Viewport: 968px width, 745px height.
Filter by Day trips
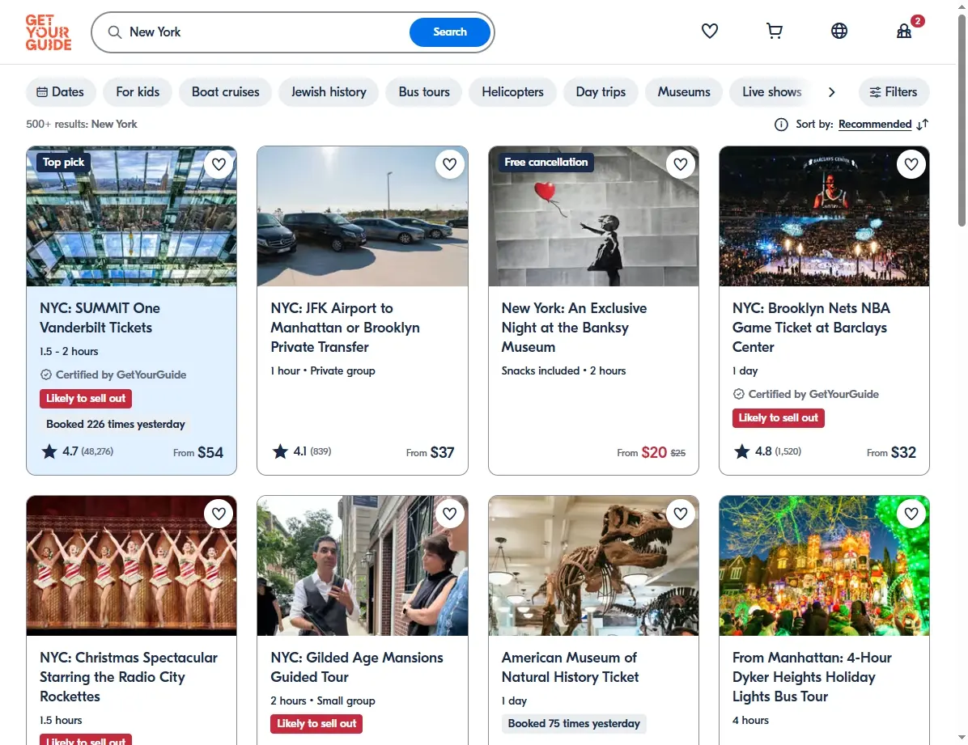click(601, 92)
